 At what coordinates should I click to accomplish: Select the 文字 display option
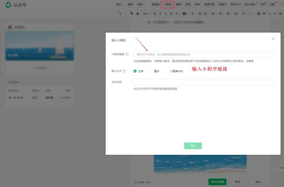tap(135, 71)
